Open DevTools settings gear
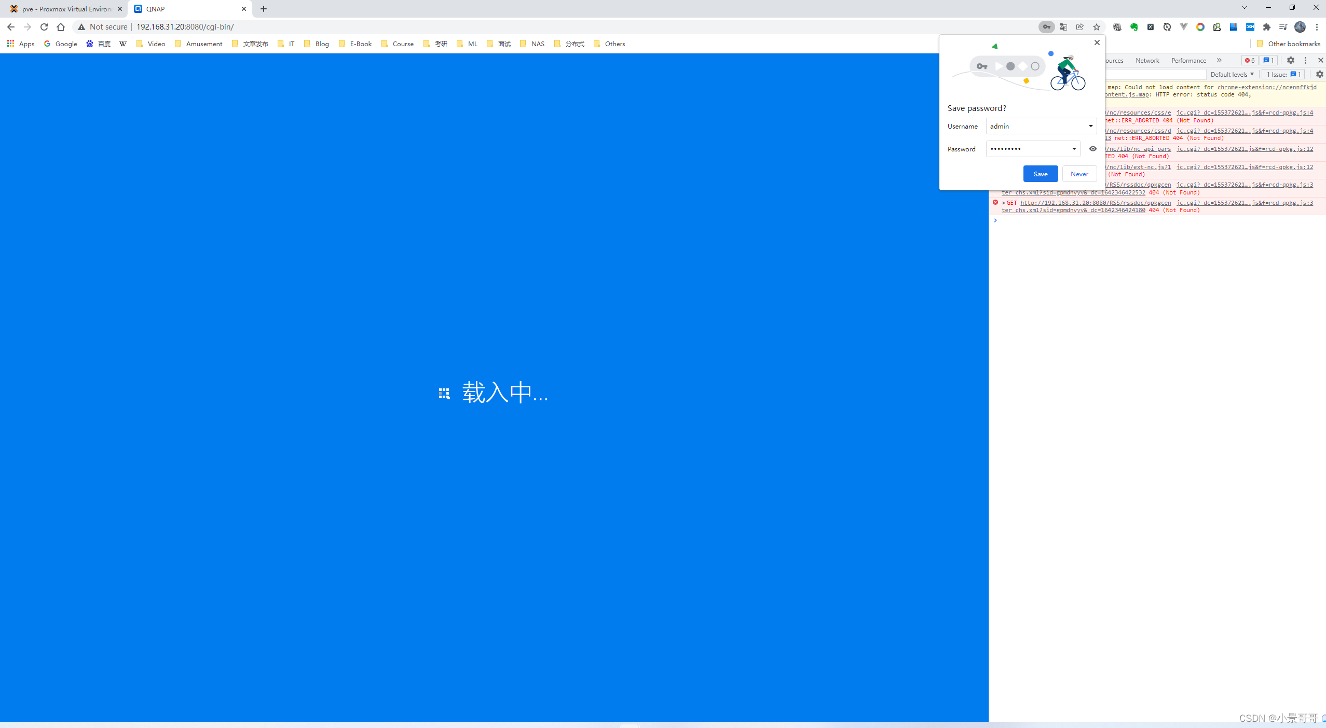 [1291, 60]
